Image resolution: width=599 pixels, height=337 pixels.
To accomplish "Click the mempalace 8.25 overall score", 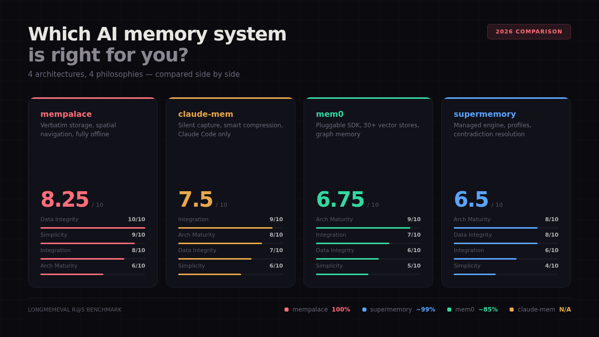I will 65,200.
